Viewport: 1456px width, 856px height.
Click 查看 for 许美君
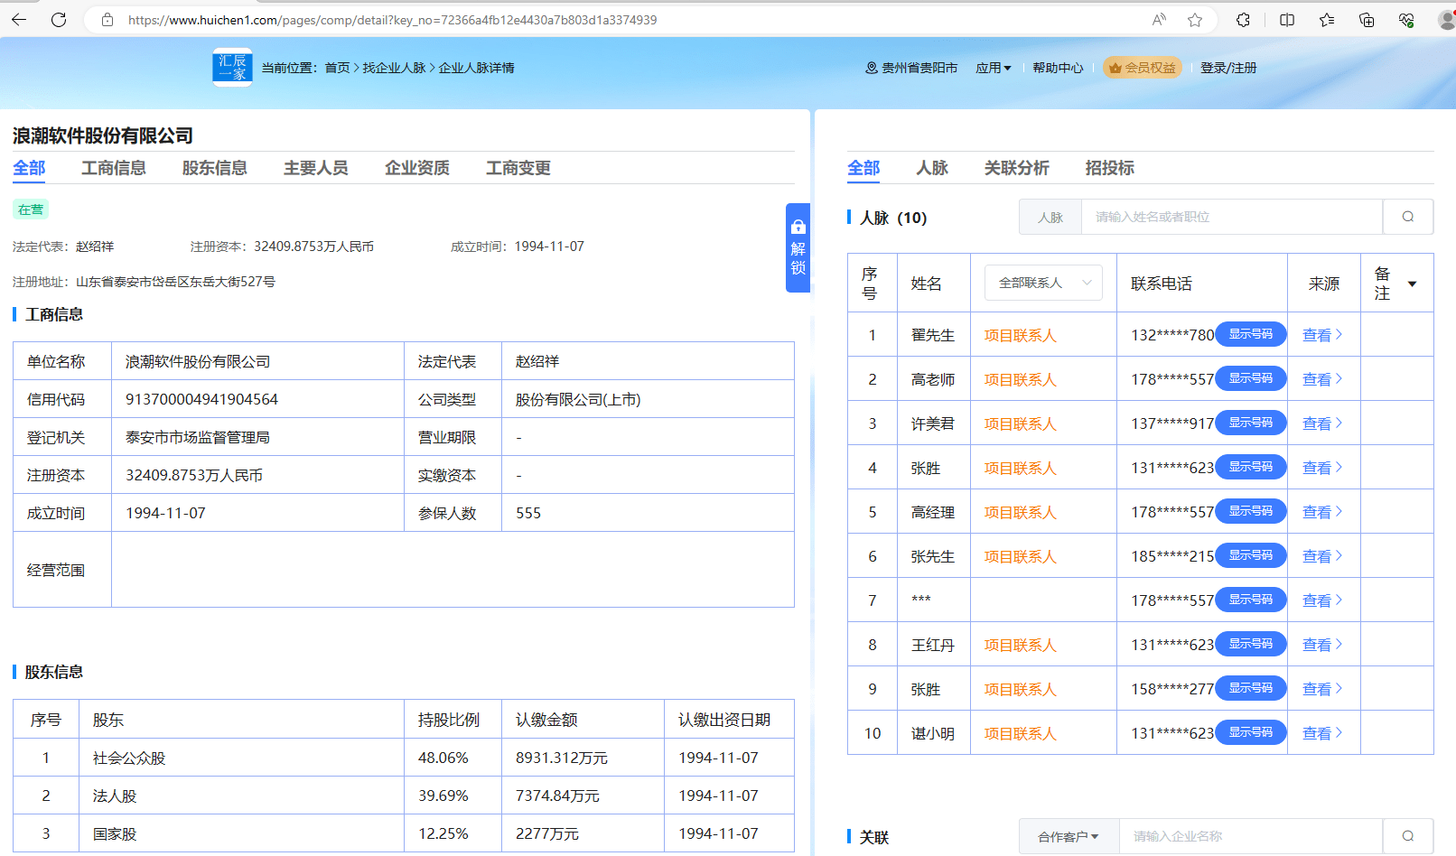point(1322,423)
